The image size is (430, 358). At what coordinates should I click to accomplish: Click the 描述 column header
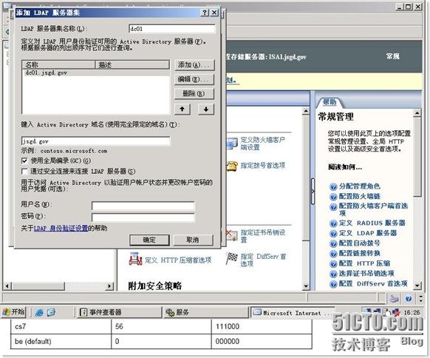132,65
